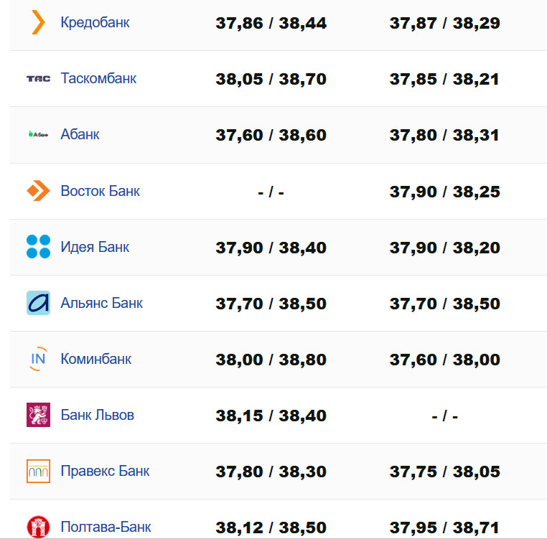Click the Восток Банк orange logo
This screenshot has width=547, height=539.
(x=38, y=191)
